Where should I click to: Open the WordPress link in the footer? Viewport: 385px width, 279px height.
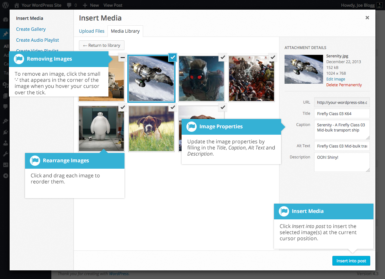pos(119,274)
